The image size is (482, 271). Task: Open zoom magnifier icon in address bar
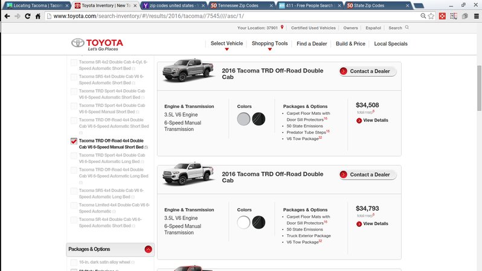click(423, 16)
